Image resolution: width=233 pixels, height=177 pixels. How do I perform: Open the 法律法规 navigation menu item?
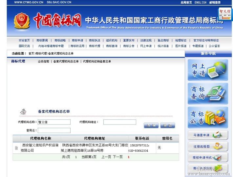146,40
